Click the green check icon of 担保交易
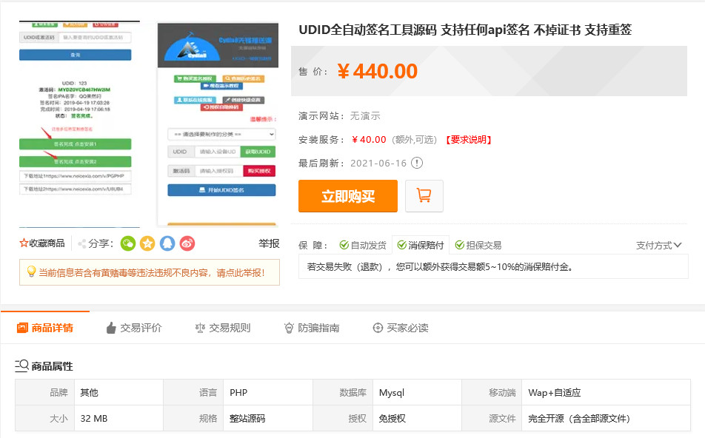The height and width of the screenshot is (438, 705). click(x=459, y=245)
